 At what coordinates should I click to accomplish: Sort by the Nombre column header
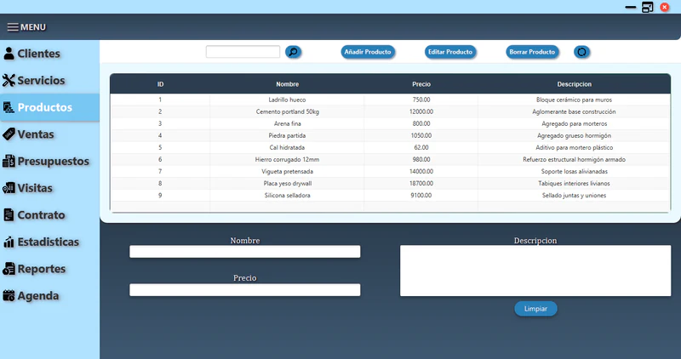287,84
